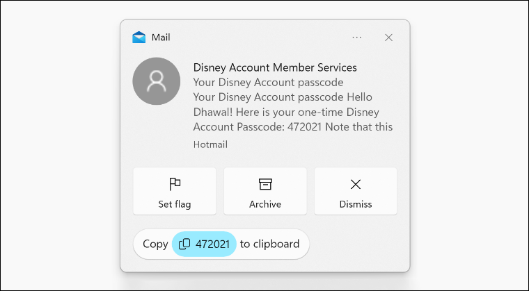Click the 'Mail' app name in the header
Screen dimensions: 529x291
[x=161, y=38]
